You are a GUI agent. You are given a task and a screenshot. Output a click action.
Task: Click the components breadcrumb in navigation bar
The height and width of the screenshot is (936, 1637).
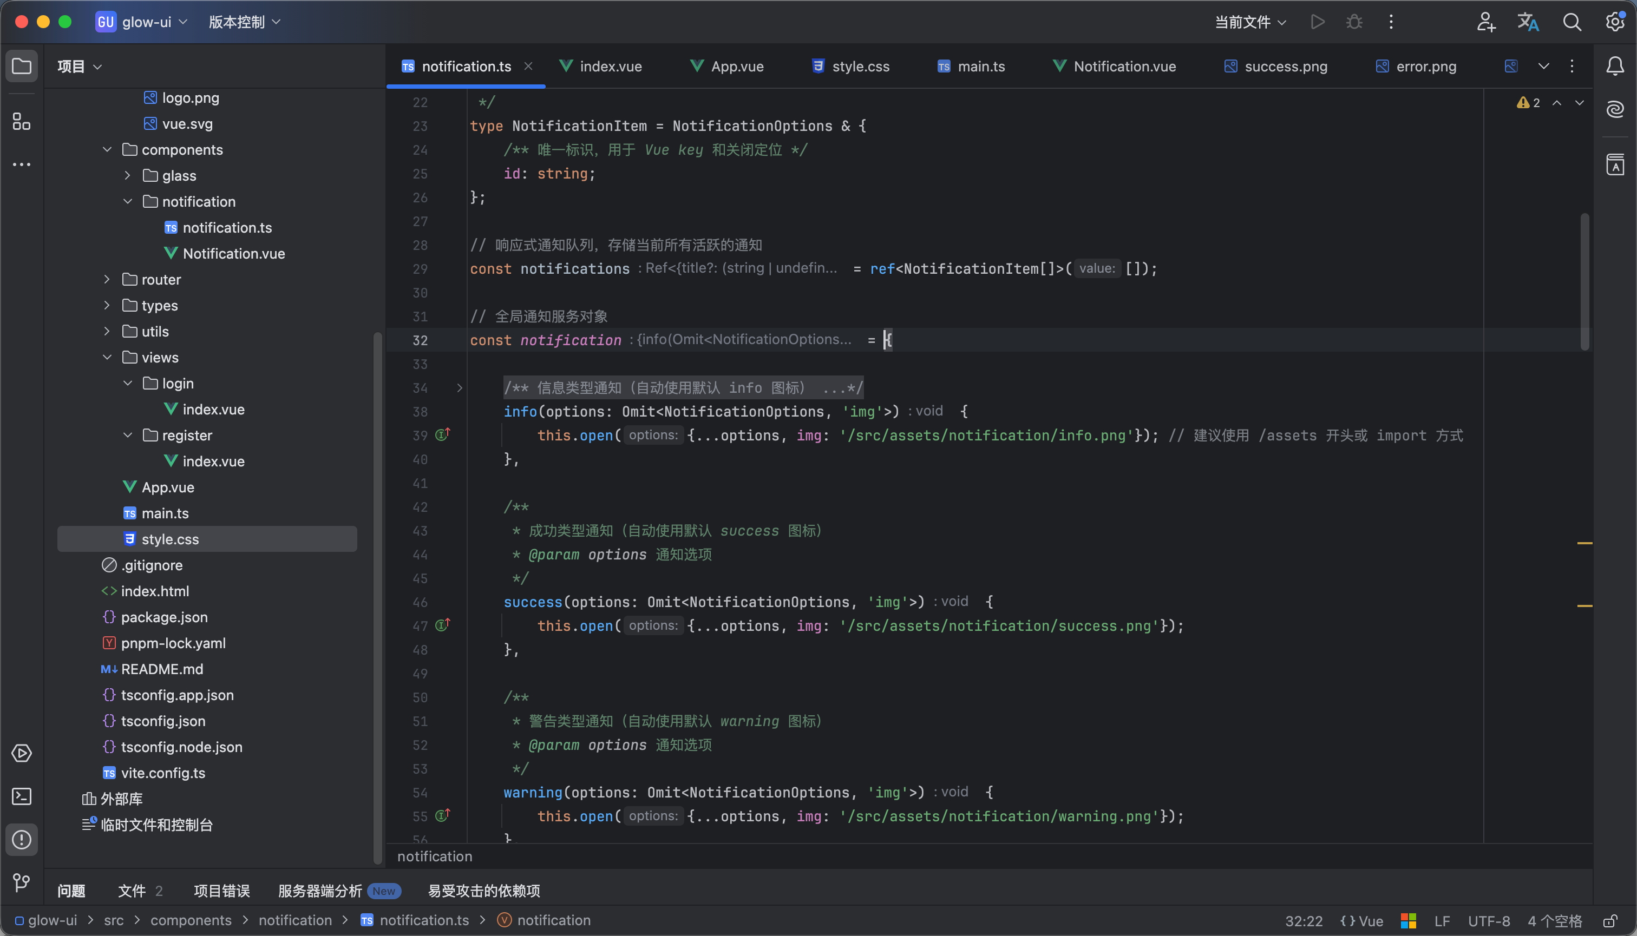point(191,920)
